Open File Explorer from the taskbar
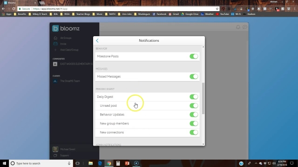This screenshot has width=298, height=167. pos(91,163)
